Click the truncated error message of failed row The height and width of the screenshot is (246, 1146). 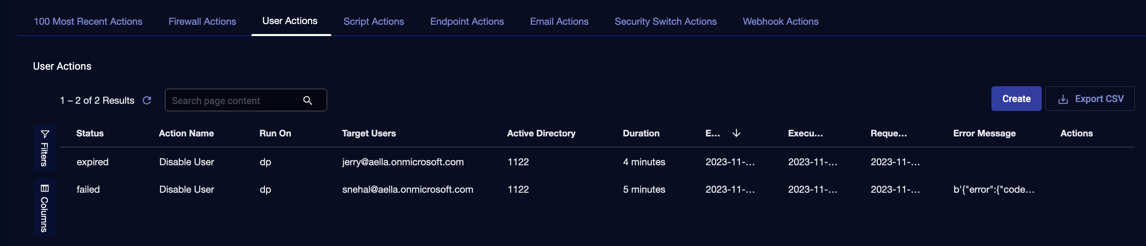tap(994, 190)
